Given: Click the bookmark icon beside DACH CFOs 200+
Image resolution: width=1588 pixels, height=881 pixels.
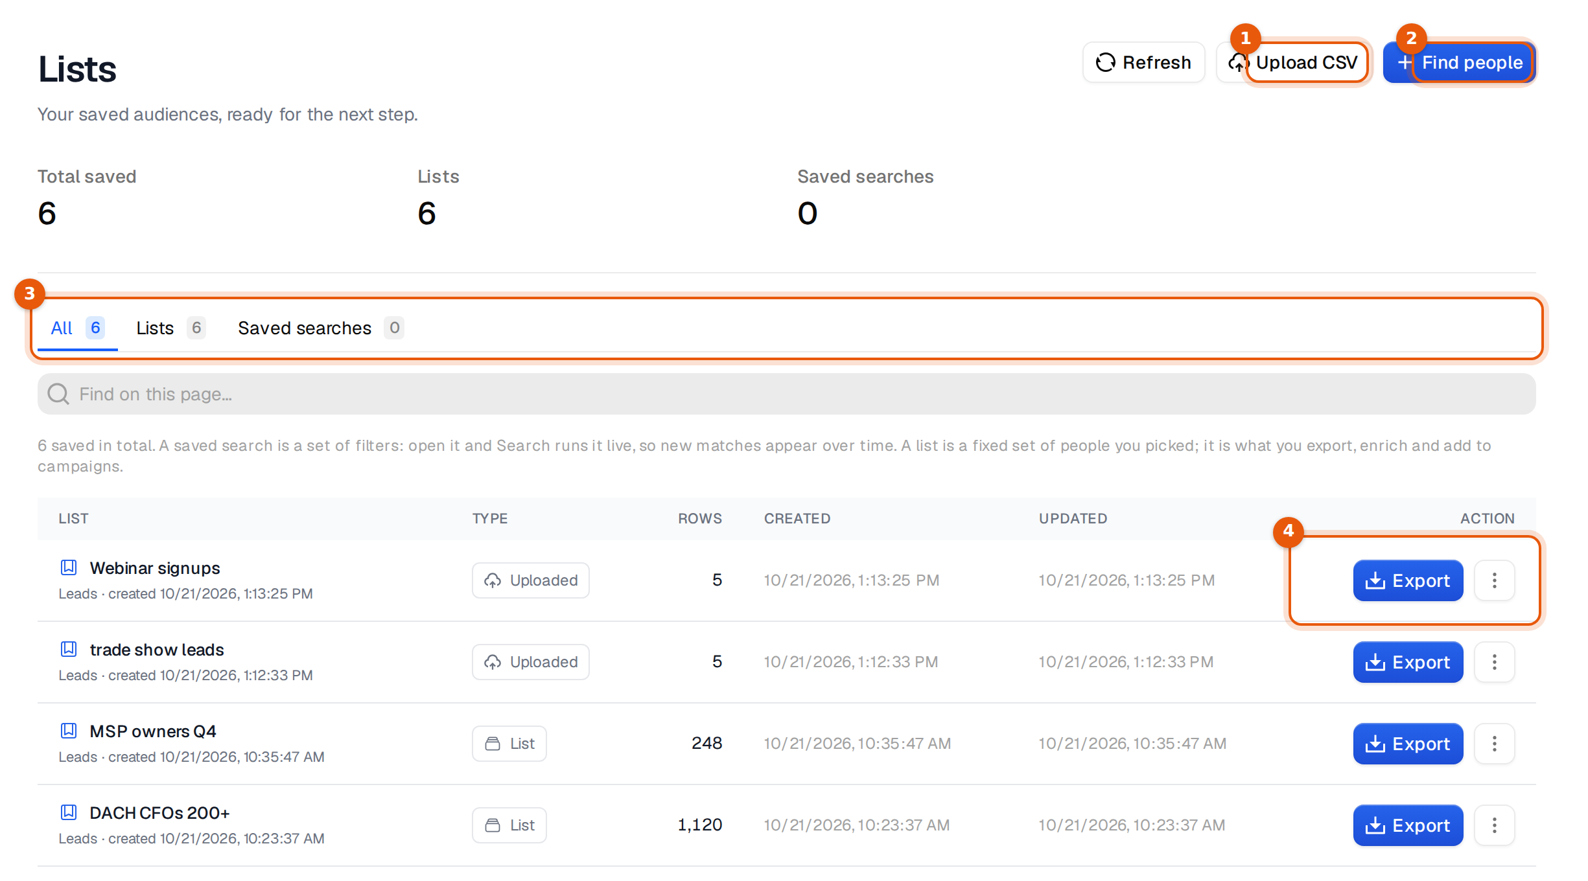Looking at the screenshot, I should (69, 812).
